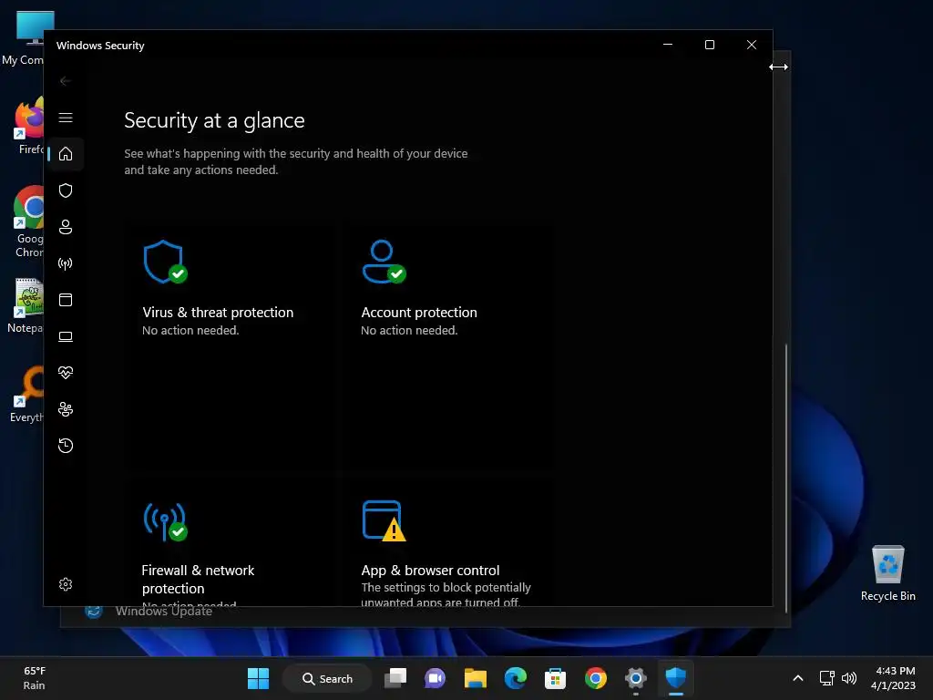Click the Firewall & network protection tile icon
Screen dimensions: 933x700
[165, 522]
